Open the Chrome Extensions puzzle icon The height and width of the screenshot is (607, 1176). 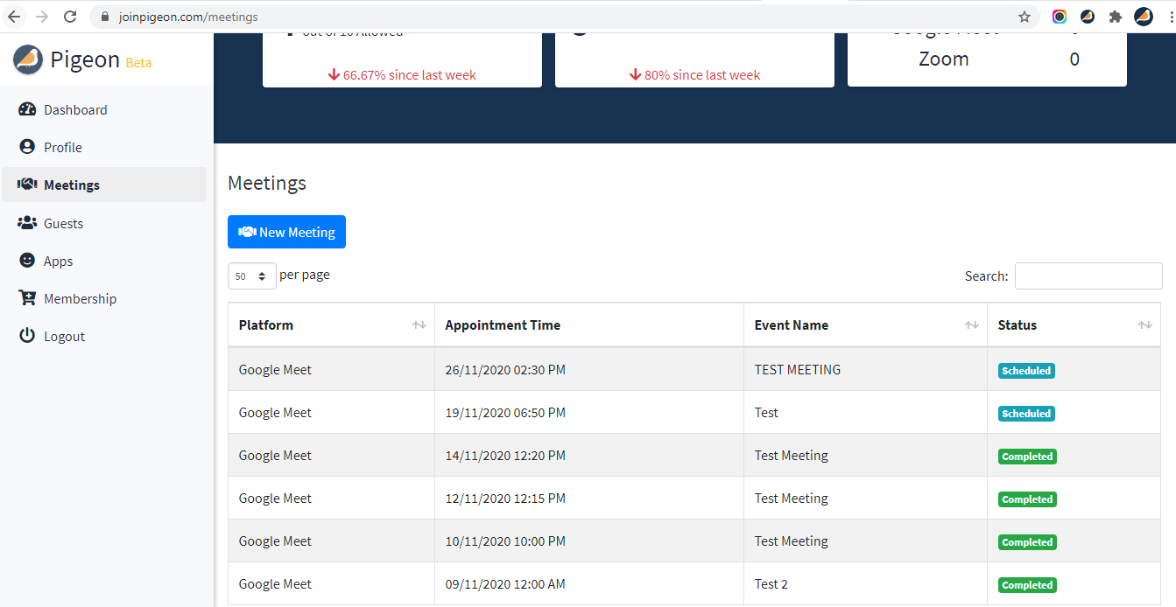(x=1115, y=17)
